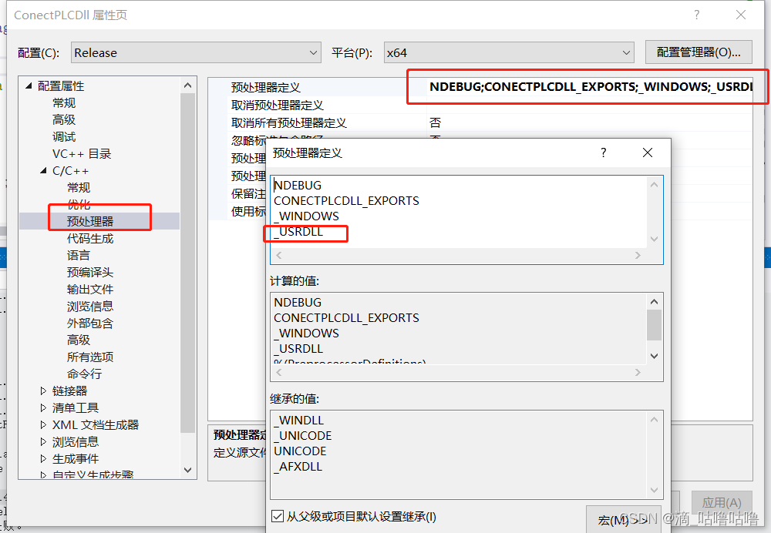This screenshot has width=771, height=533.
Task: Toggle 从父级或项目默认设置继承 checkbox
Action: (x=278, y=516)
